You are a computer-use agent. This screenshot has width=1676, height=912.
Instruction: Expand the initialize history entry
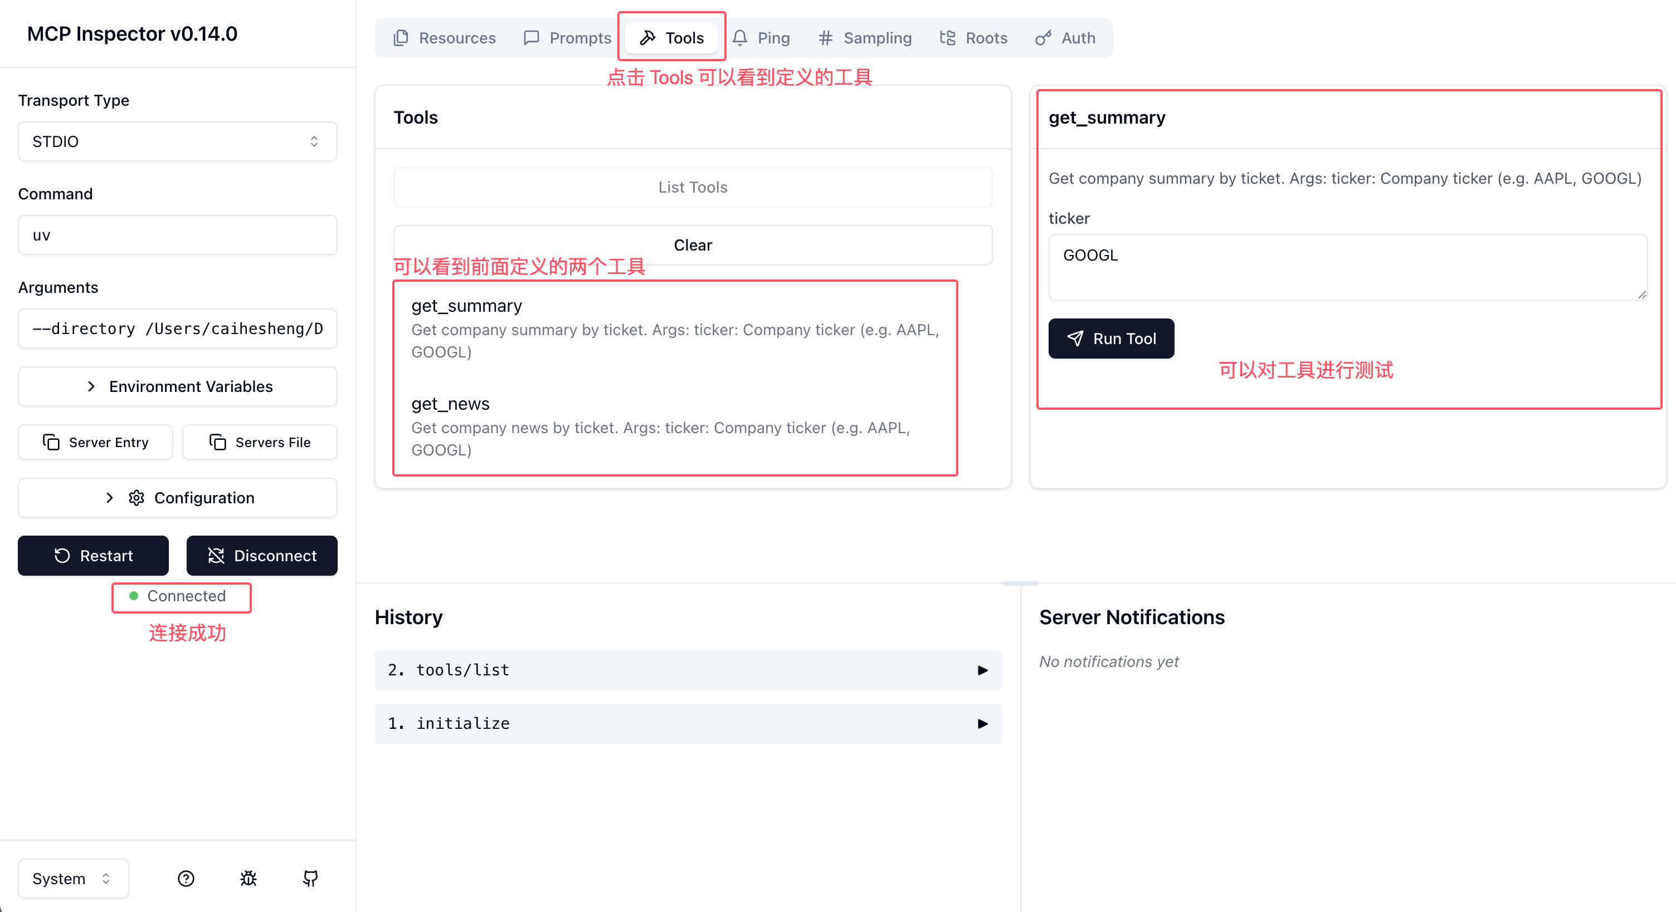coord(688,723)
